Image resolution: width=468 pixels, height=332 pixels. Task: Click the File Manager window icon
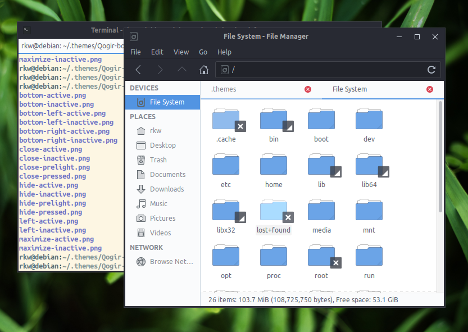134,37
